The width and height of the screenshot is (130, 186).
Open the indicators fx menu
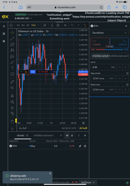tap(52, 25)
